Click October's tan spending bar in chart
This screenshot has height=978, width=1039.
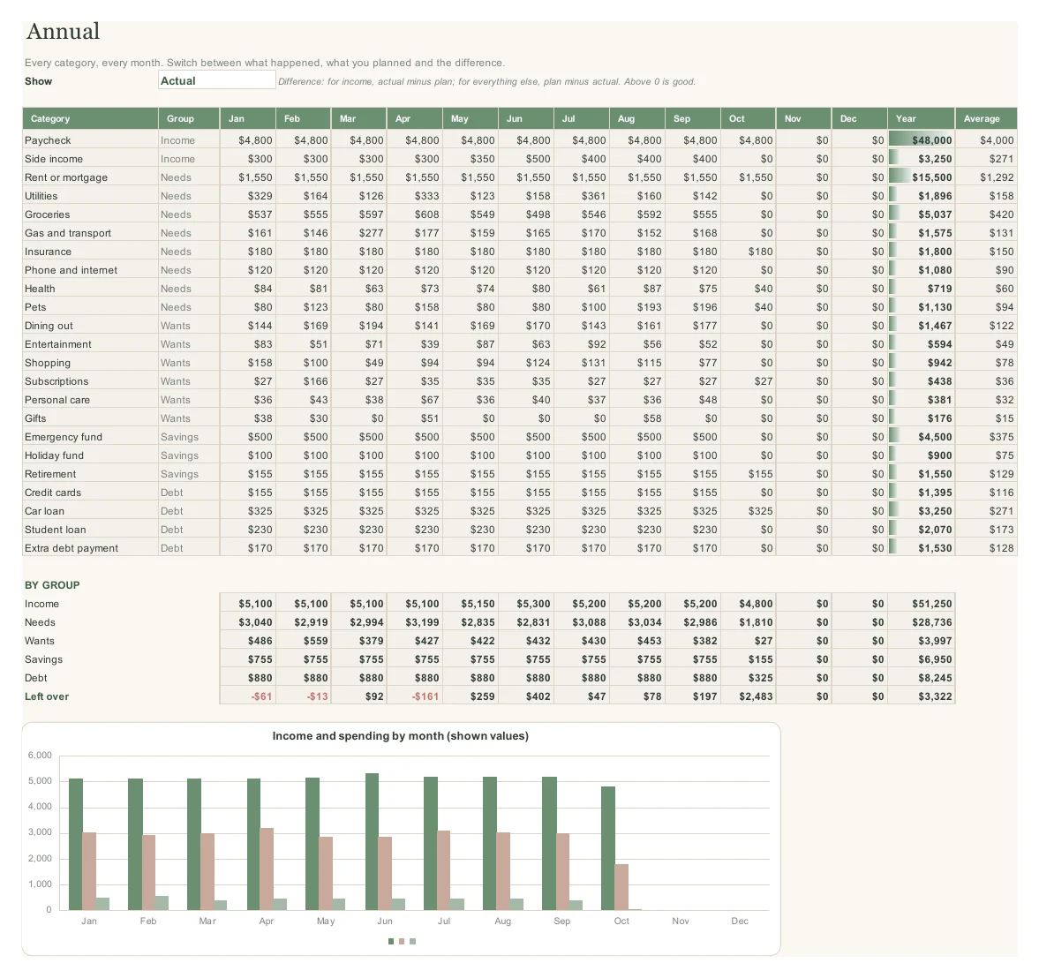pyautogui.click(x=621, y=887)
